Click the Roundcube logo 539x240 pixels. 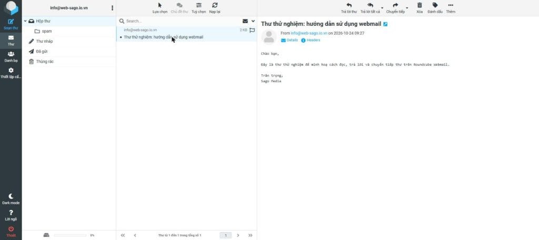click(x=11, y=7)
